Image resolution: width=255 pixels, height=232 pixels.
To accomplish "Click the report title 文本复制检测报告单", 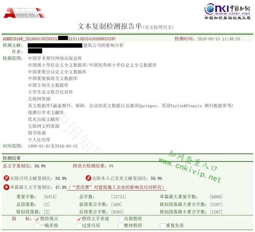I will [x=110, y=27].
